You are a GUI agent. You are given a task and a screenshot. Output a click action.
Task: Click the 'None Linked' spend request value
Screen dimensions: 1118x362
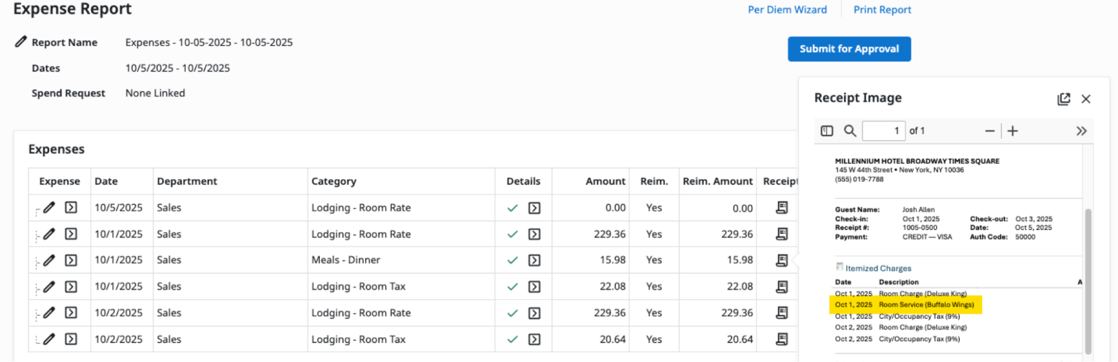pos(155,93)
